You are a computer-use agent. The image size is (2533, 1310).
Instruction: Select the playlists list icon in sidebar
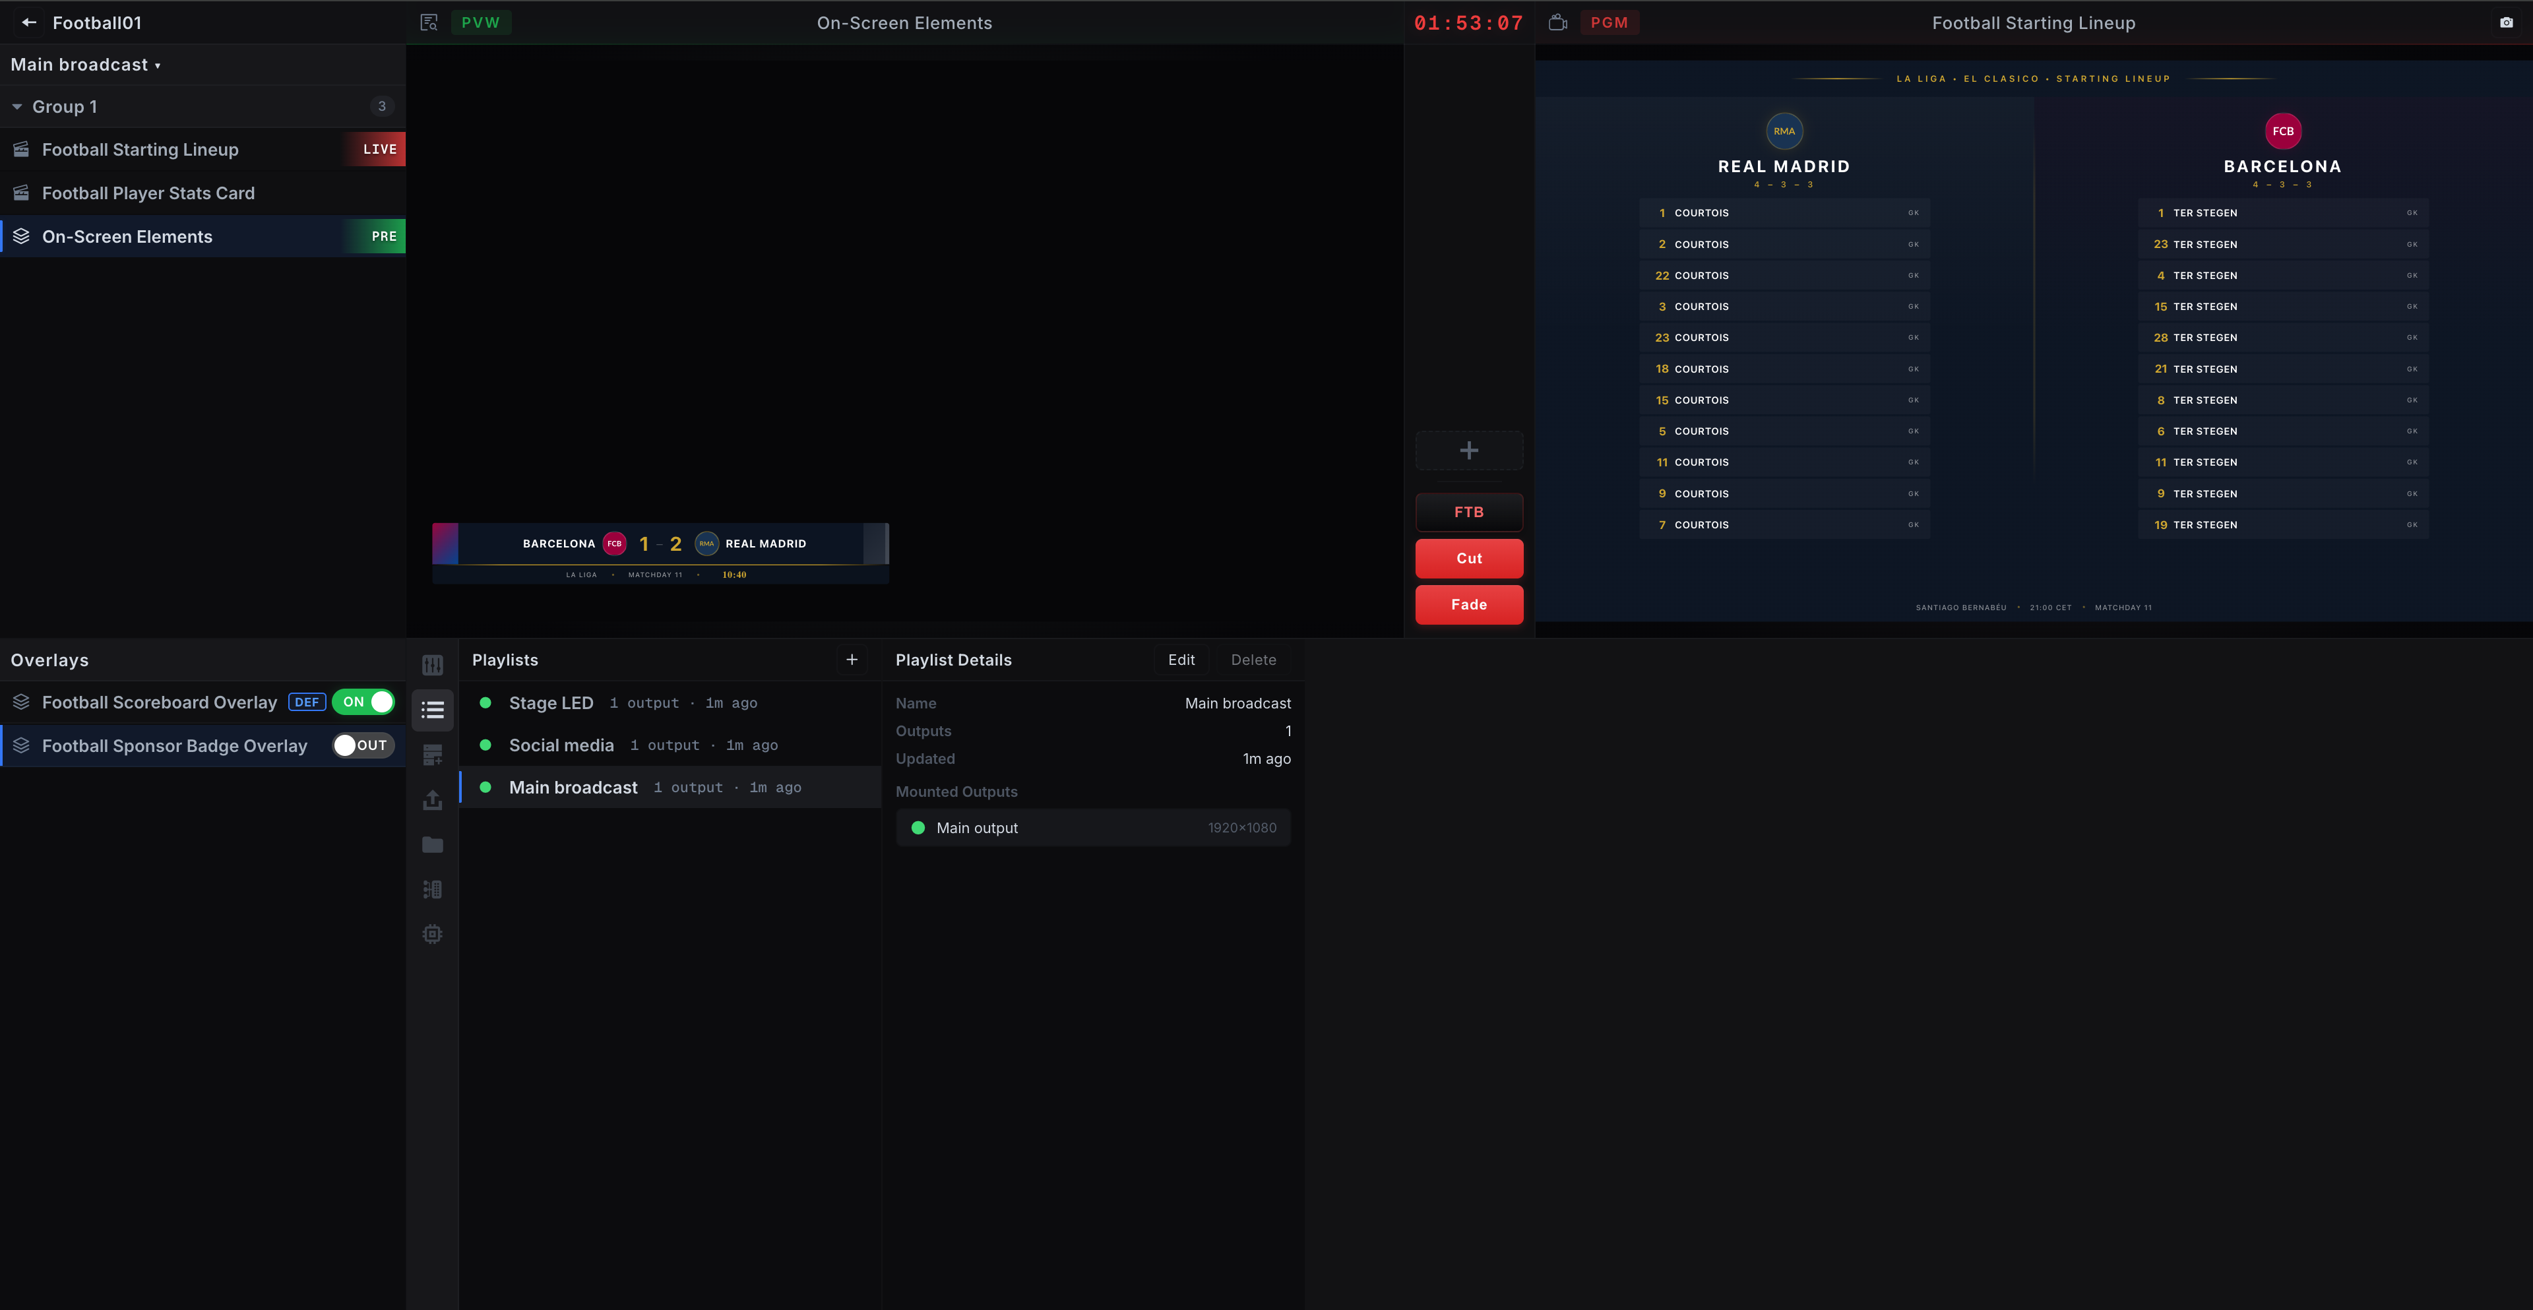click(433, 710)
